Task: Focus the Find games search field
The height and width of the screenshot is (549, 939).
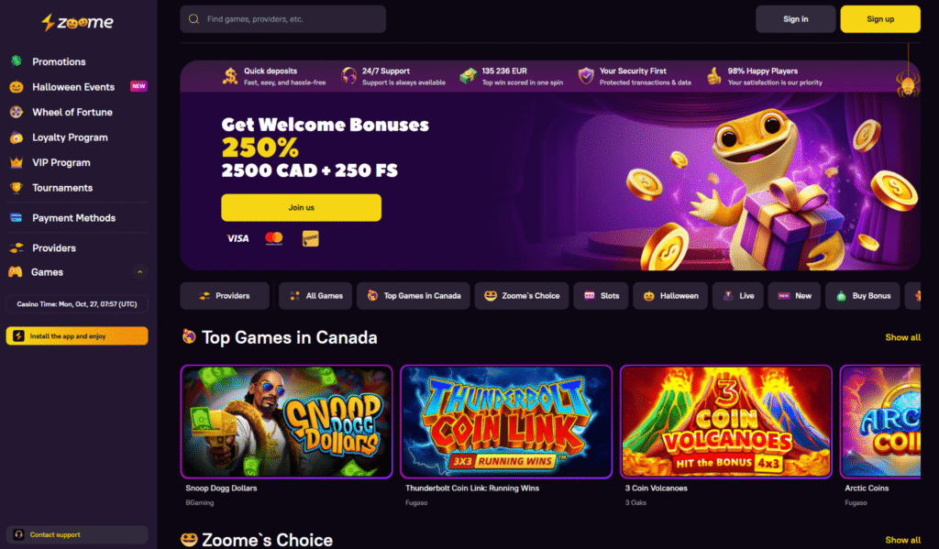Action: point(282,19)
